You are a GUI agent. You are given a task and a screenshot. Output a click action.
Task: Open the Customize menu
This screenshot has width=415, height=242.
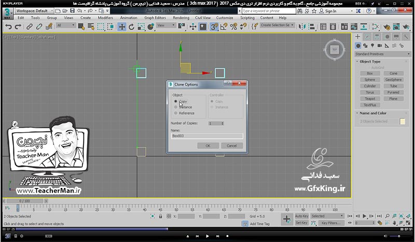point(225,18)
